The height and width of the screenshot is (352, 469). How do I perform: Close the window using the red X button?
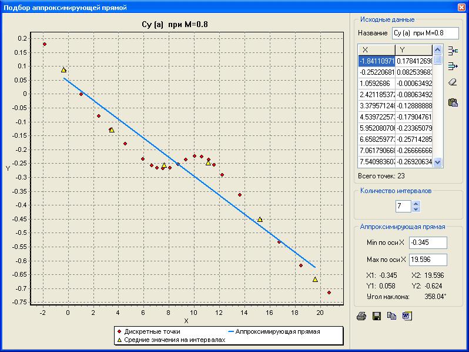click(462, 7)
